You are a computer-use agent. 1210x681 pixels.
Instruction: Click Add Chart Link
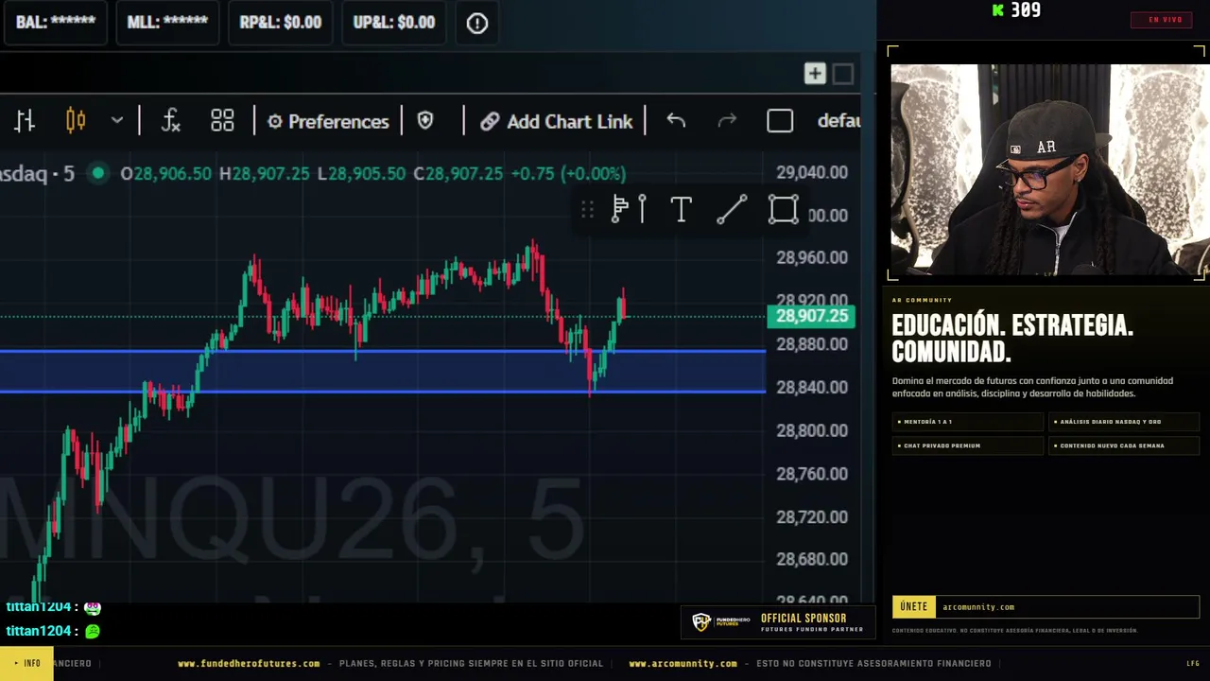556,121
